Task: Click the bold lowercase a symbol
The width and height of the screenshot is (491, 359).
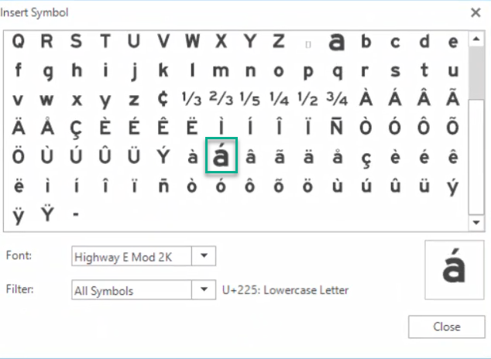Action: 337,41
